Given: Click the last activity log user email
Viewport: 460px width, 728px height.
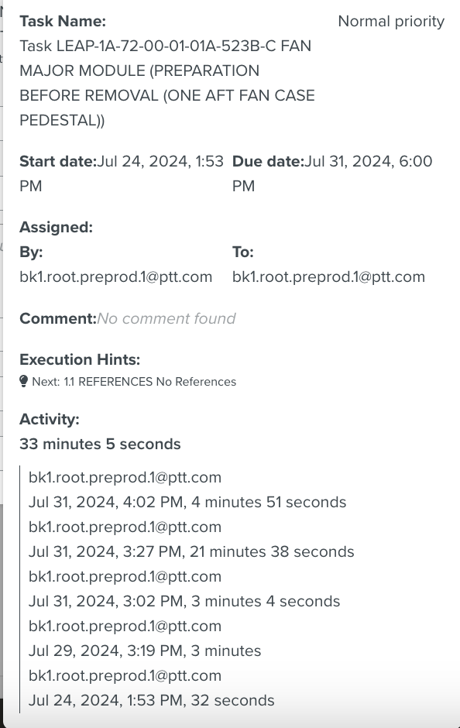Looking at the screenshot, I should [x=125, y=675].
